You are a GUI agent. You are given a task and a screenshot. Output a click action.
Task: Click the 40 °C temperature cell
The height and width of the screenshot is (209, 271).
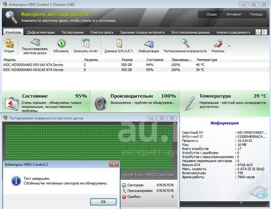click(x=200, y=65)
